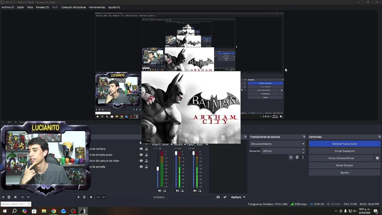Viewport: 382px width, 215px height.
Task: Open the Colección de Escenas menu
Action: click(73, 7)
